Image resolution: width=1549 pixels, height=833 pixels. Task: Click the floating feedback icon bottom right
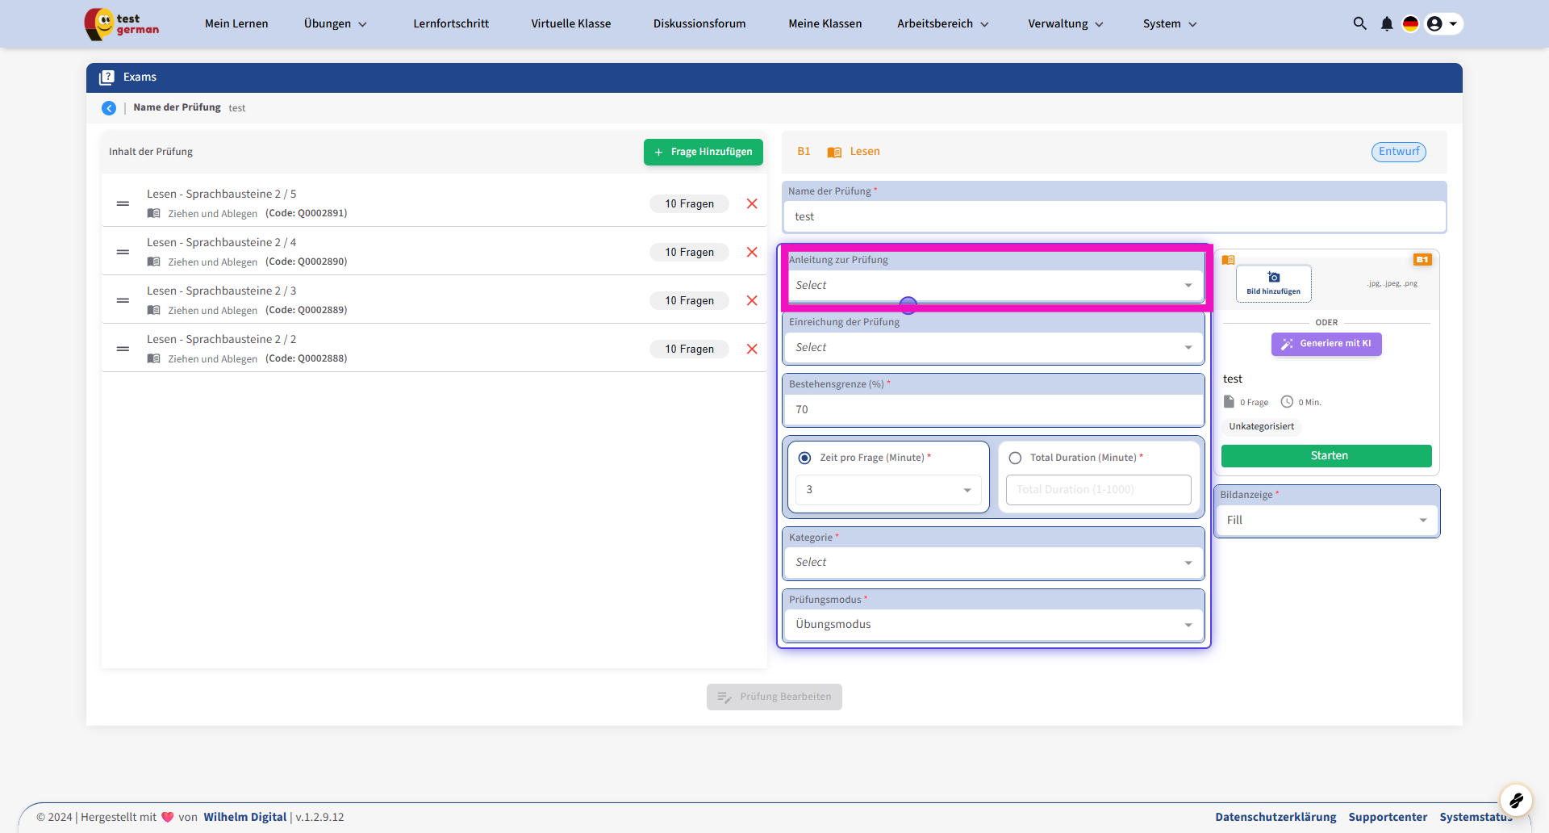(x=1515, y=800)
